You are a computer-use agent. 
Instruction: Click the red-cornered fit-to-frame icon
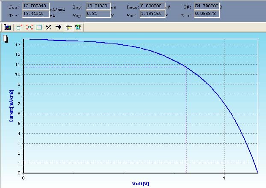30,27
